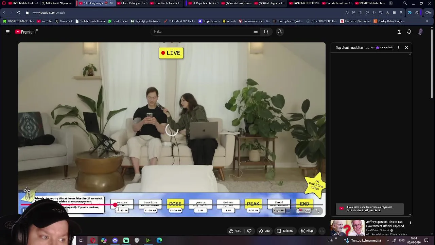Go back in browser history
The width and height of the screenshot is (435, 245).
coord(4,13)
